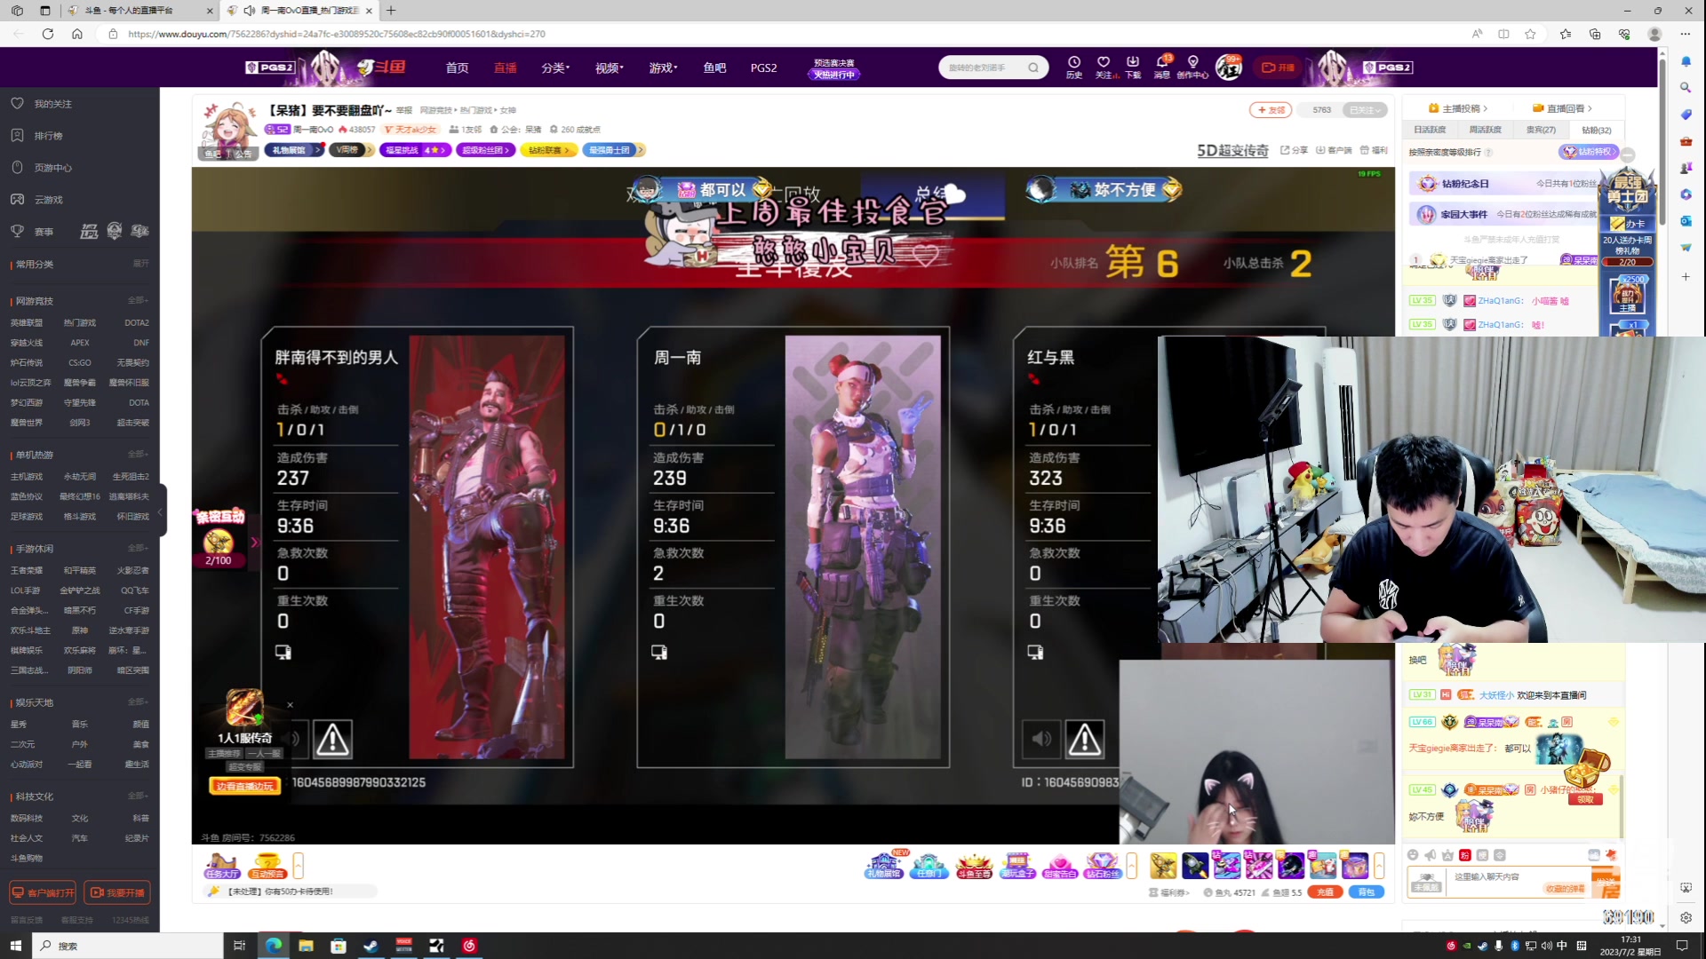Switch to the 日活跃度 tab
The height and width of the screenshot is (959, 1706).
tap(1430, 130)
